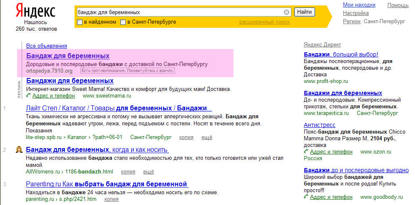
Task: Enable the "в Санкт-Петербурге" checkbox
Action: [123, 22]
